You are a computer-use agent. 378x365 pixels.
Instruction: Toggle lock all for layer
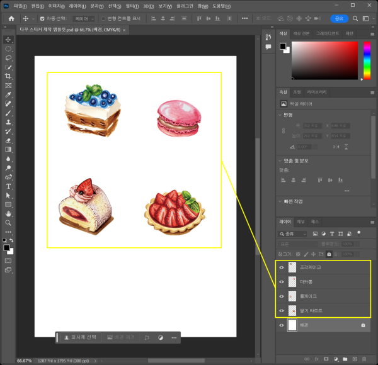(329, 254)
